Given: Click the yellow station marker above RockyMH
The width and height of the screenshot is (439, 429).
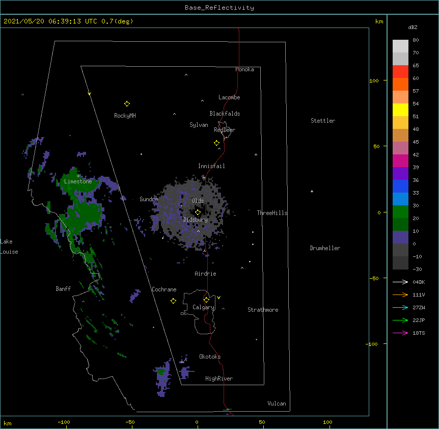Looking at the screenshot, I should [127, 104].
